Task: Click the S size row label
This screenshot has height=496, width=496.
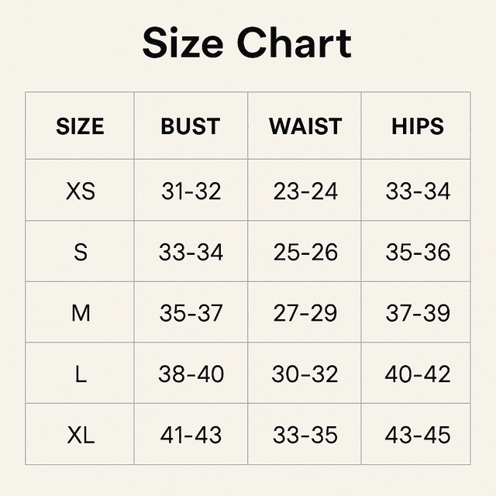Action: click(81, 253)
